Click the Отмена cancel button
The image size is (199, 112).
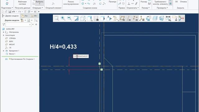point(183,2)
